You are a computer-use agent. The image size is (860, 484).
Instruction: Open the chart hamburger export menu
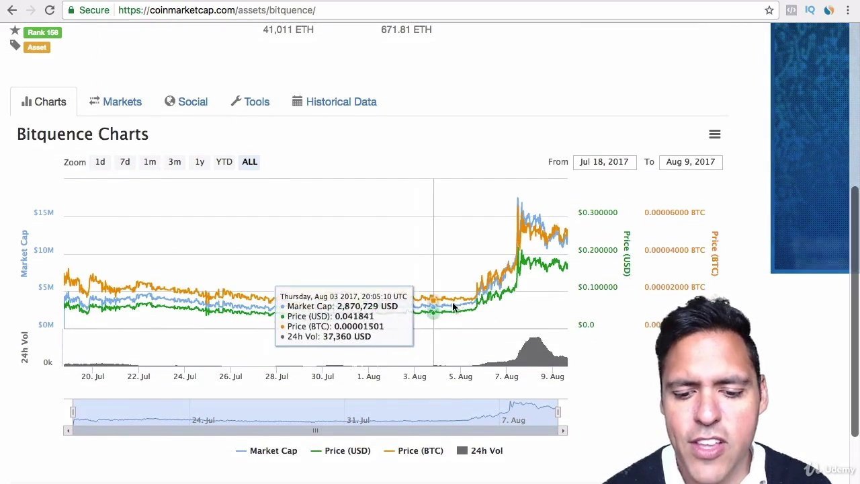point(715,134)
